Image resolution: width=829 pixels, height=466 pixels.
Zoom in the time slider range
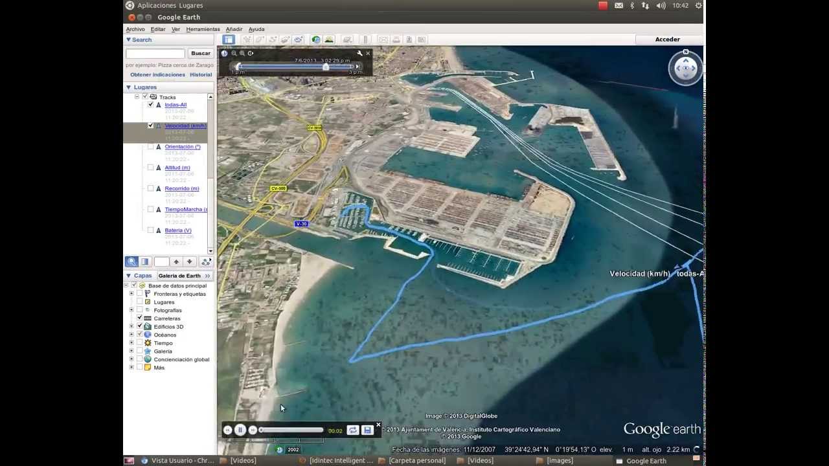pyautogui.click(x=242, y=53)
